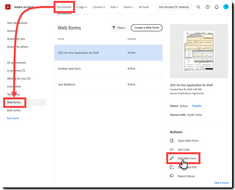Viewport: 235px width, 190px height.
Task: Open the Convert dropdown
Action: [99, 7]
